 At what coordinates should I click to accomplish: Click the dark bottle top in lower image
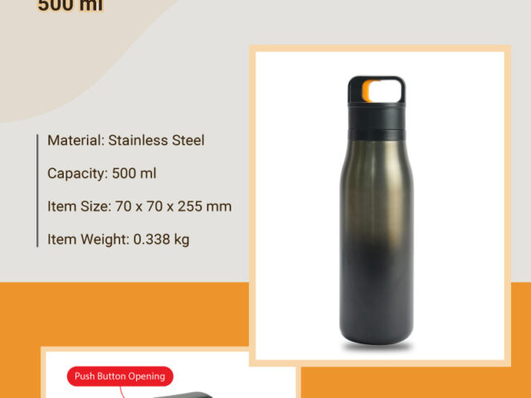[183, 395]
